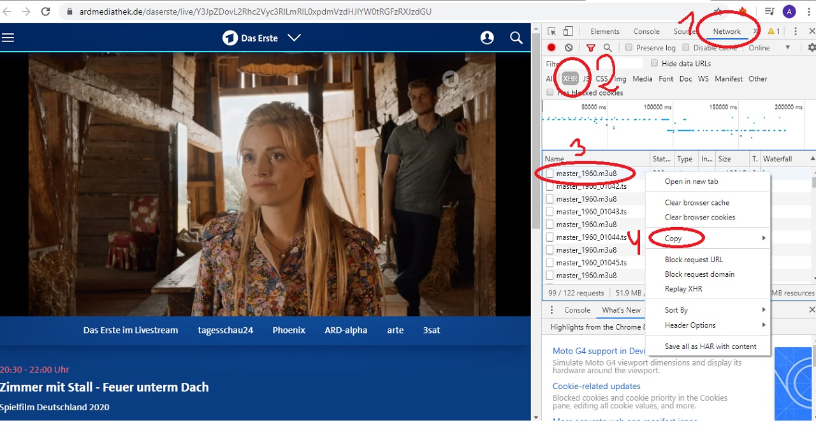The height and width of the screenshot is (437, 816).
Task: Open the Online throttling dropdown
Action: 769,48
